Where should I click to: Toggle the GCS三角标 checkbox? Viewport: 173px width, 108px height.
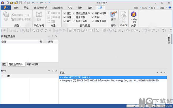74,21
